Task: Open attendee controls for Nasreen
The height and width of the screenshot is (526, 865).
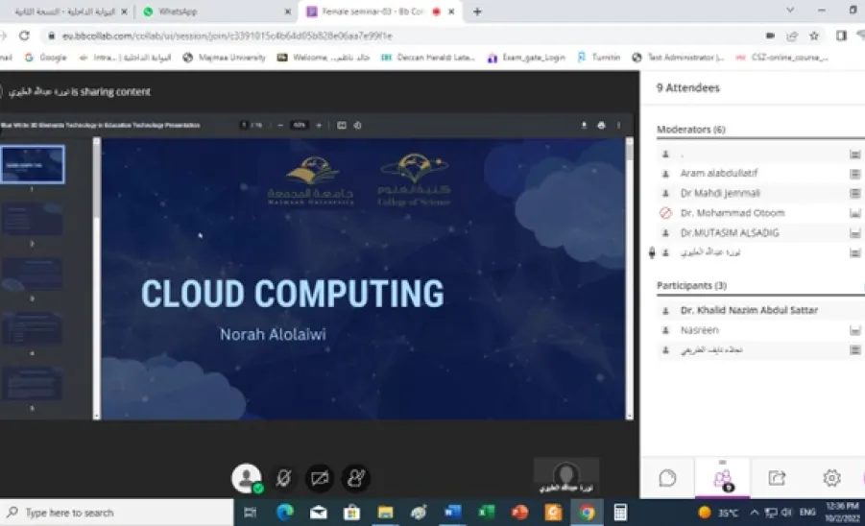Action: 854,330
